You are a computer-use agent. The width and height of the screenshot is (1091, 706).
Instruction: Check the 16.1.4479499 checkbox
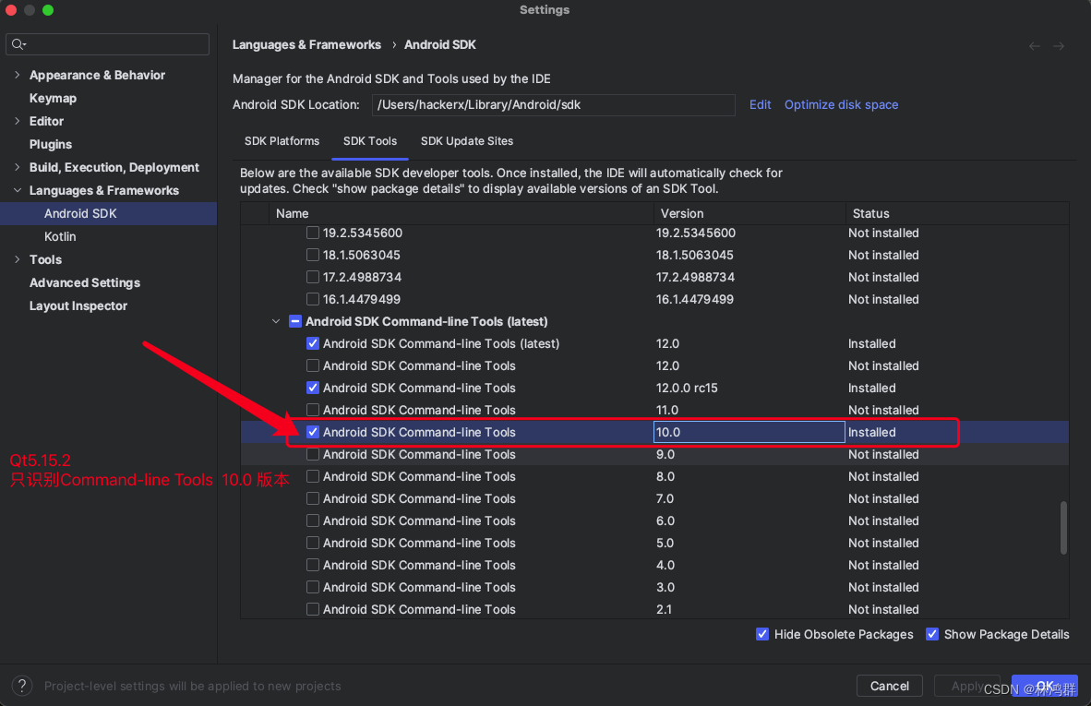tap(313, 299)
